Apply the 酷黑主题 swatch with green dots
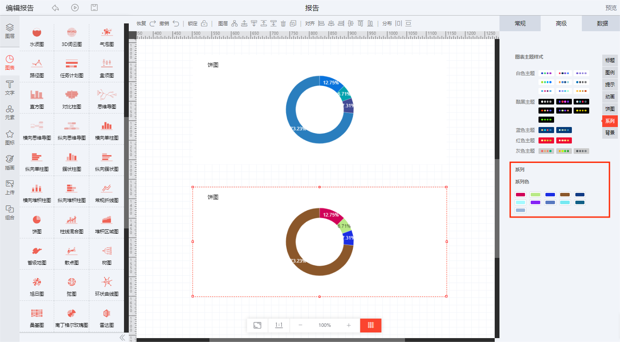The image size is (620, 342). click(546, 120)
